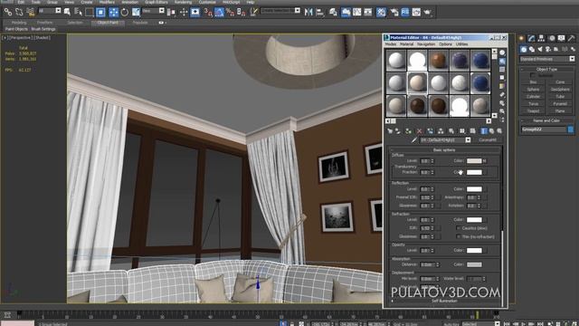Image resolution: width=579 pixels, height=326 pixels.
Task: Collapse the Object Type rollout
Action: (546, 69)
